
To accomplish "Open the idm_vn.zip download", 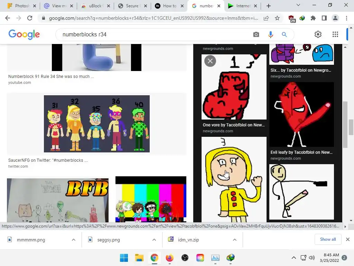I will click(x=188, y=240).
